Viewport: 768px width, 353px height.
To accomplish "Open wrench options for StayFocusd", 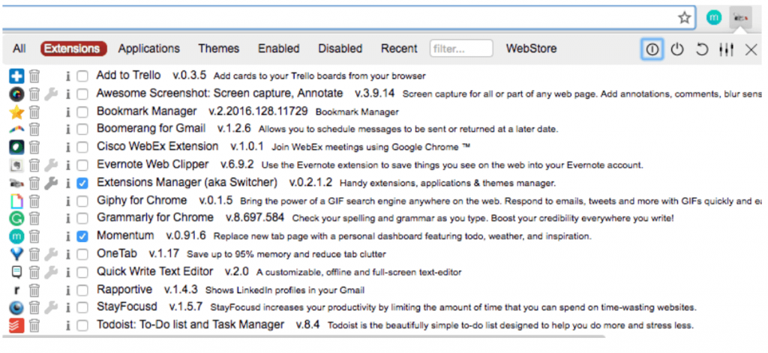I will (51, 307).
